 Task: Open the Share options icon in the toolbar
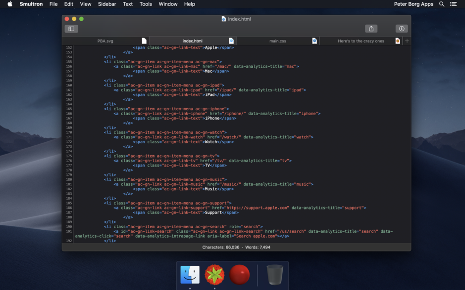pos(371,28)
